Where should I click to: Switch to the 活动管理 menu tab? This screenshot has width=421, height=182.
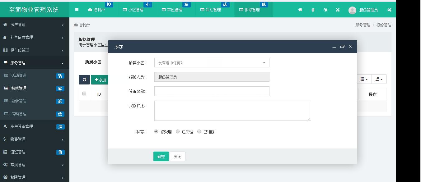point(210,10)
